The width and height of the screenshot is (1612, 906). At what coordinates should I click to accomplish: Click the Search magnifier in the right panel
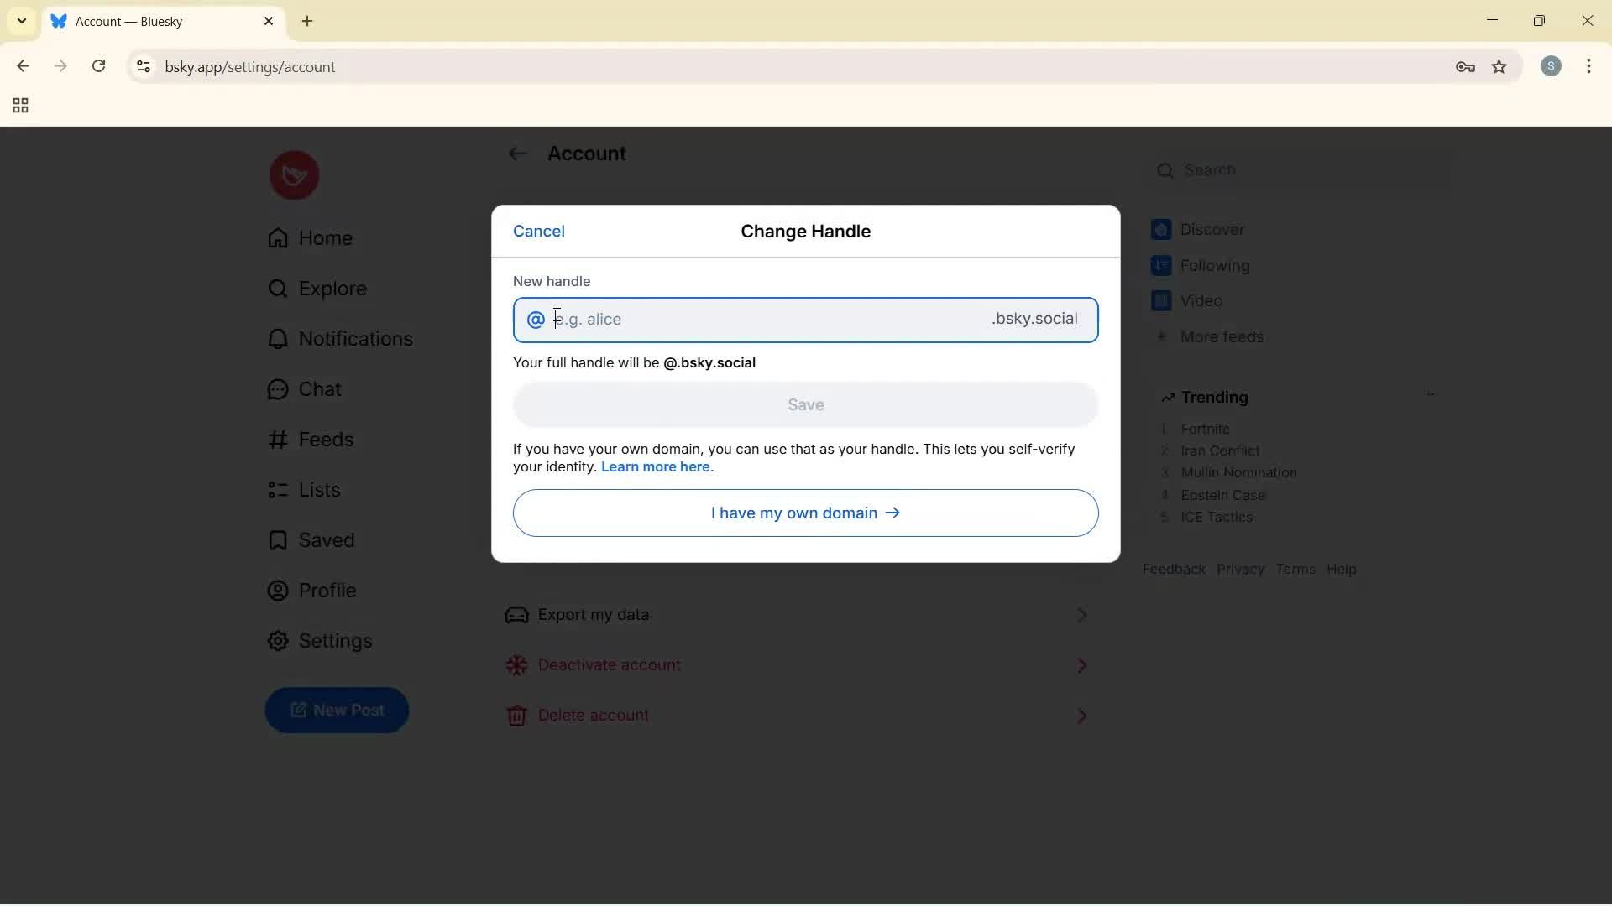point(1167,170)
